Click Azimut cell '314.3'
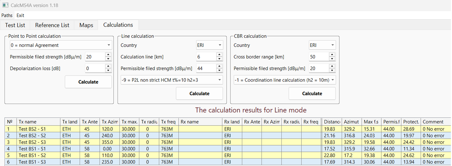Viewport: 452px width, 166px height. [352, 162]
